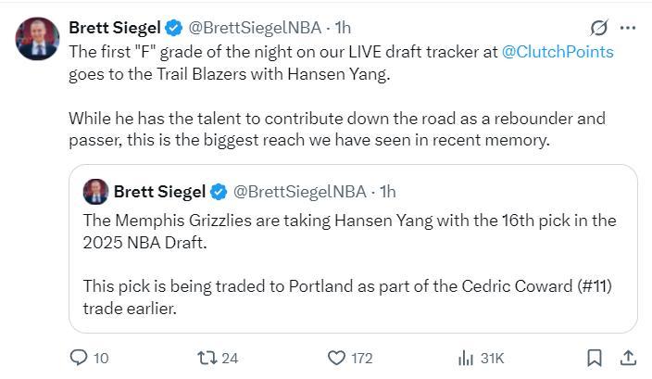Click the Brett Siegel name in quoted tweet
Screen dimensions: 652x379
click(159, 192)
